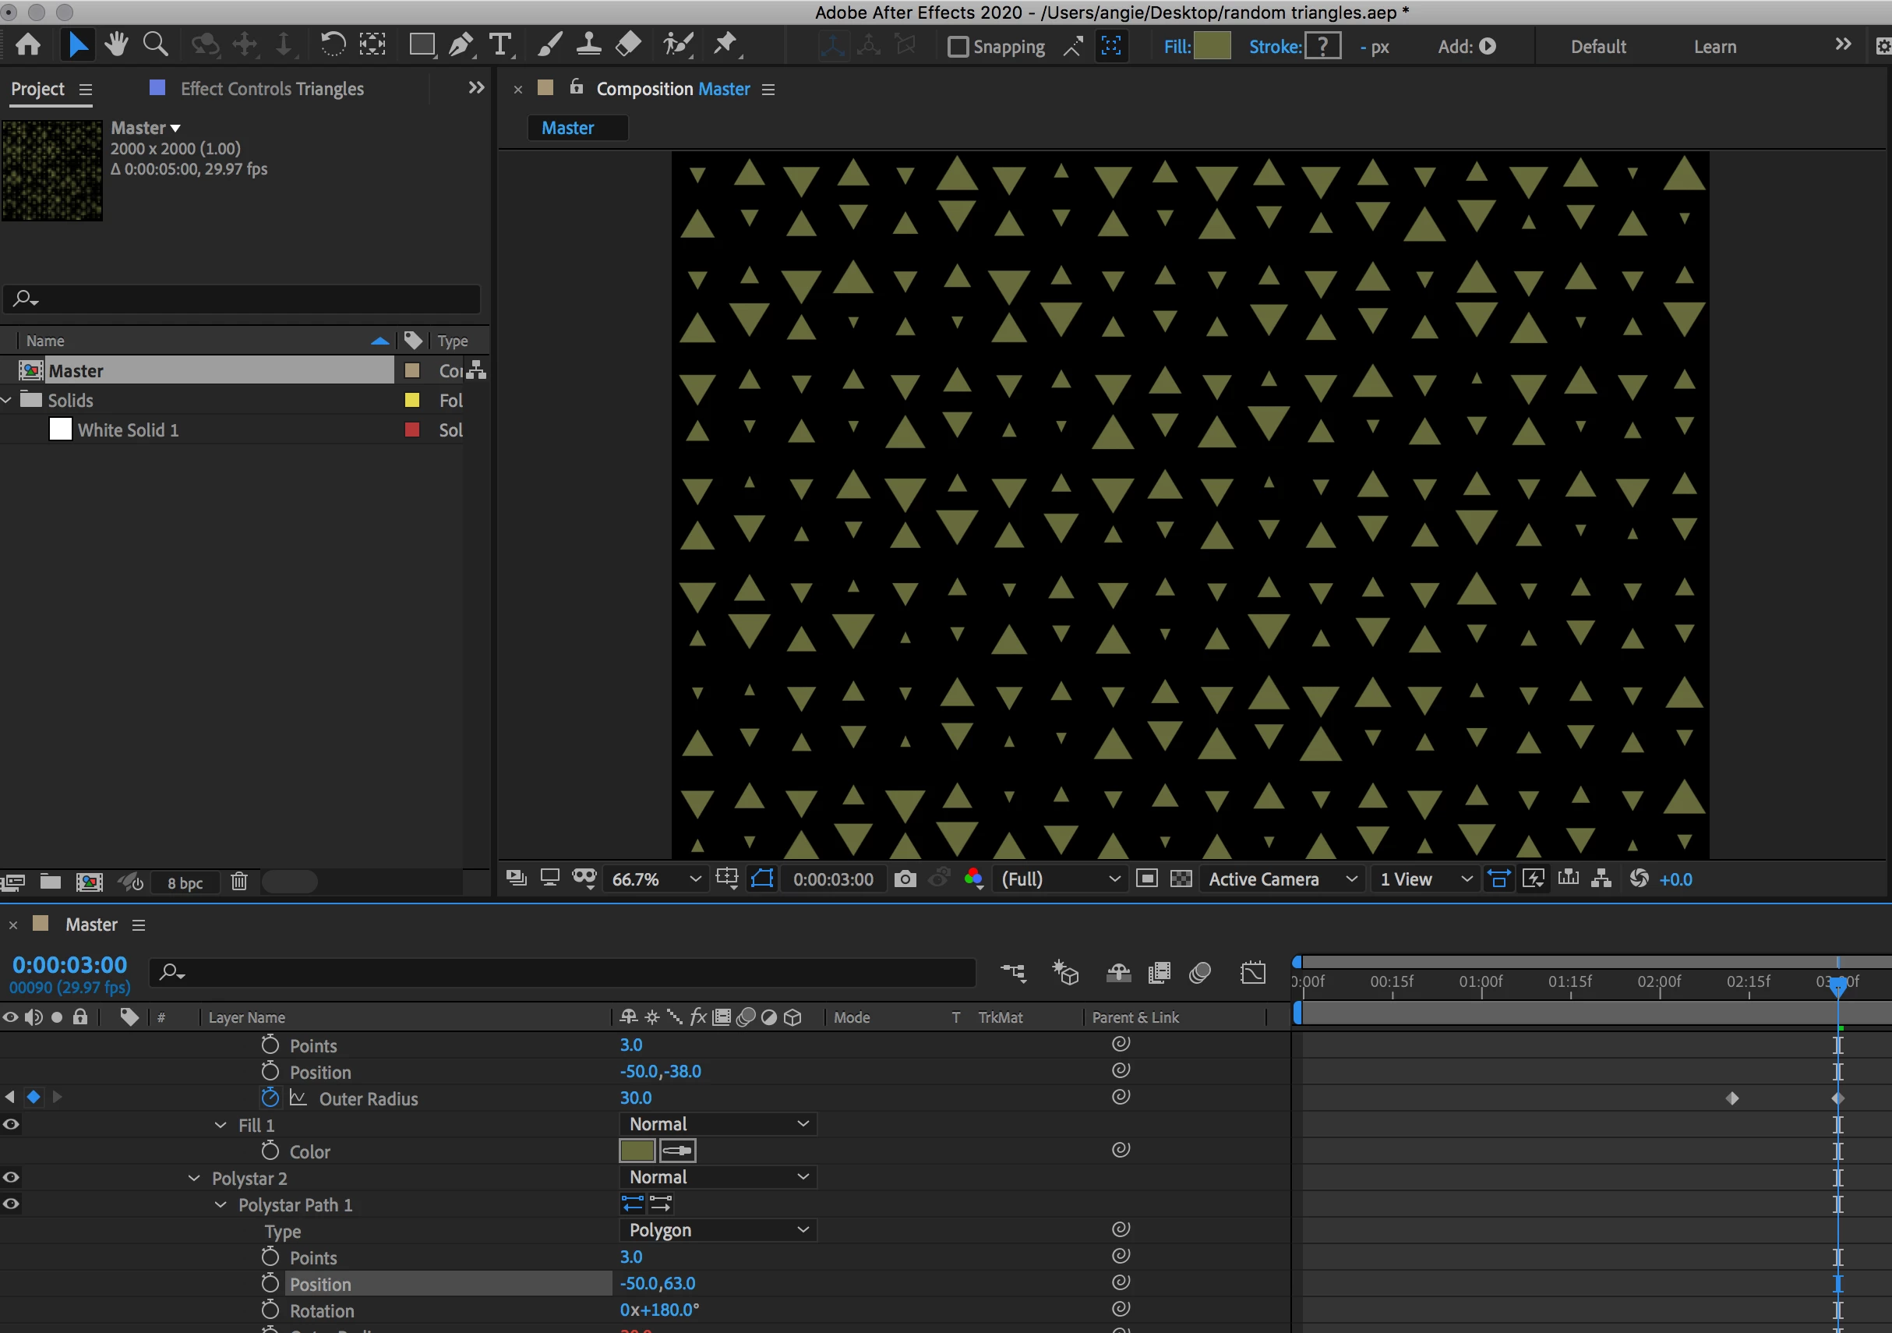
Task: Select the Pen tool
Action: (461, 44)
